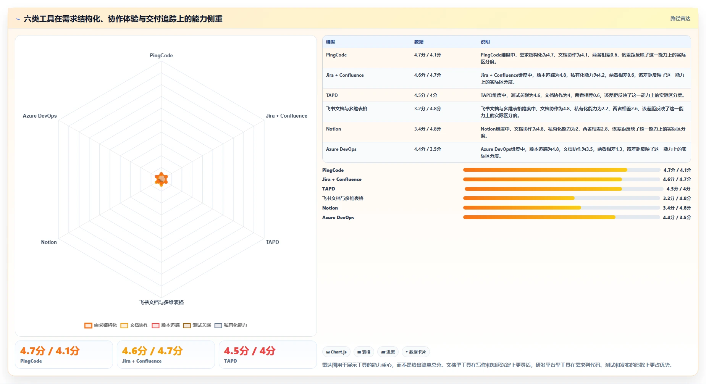Click the Notion progress bar
This screenshot has height=384, width=706.
click(561, 208)
